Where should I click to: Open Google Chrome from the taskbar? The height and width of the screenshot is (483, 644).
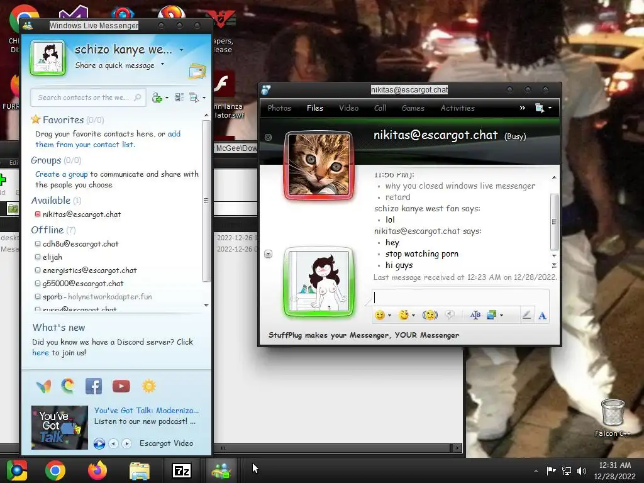tap(55, 470)
